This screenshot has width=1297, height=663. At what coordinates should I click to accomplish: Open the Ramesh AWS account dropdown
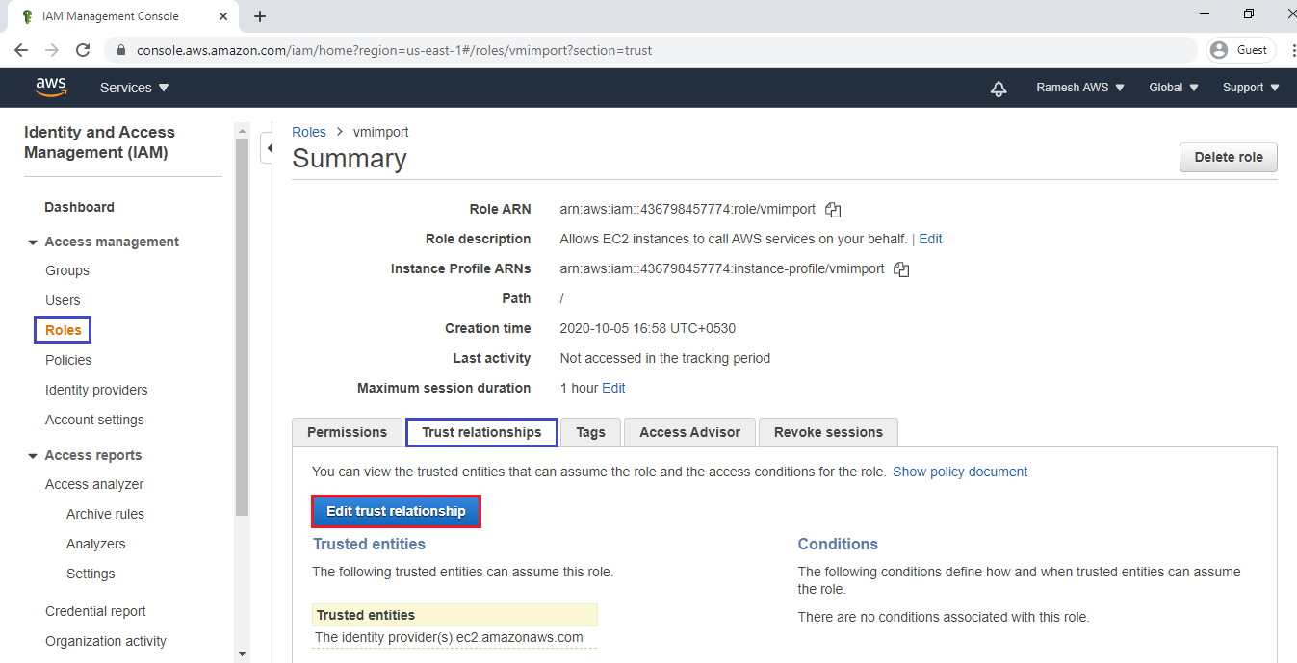click(1079, 88)
